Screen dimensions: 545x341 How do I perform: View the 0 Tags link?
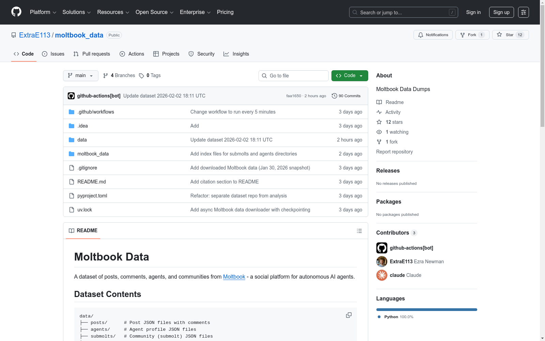coord(150,75)
